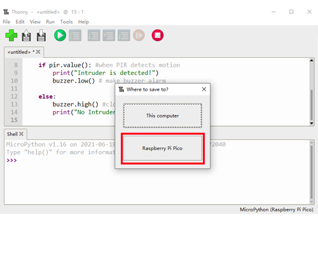Click the Debug current script icon

[75, 36]
